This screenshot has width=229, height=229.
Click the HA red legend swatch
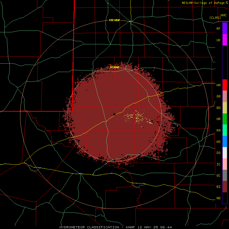[225, 85]
